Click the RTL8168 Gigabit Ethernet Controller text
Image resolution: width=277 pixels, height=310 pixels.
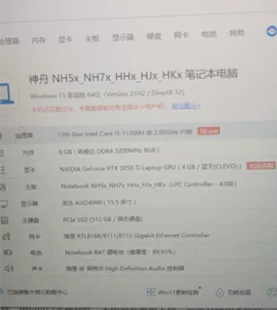tap(136, 236)
